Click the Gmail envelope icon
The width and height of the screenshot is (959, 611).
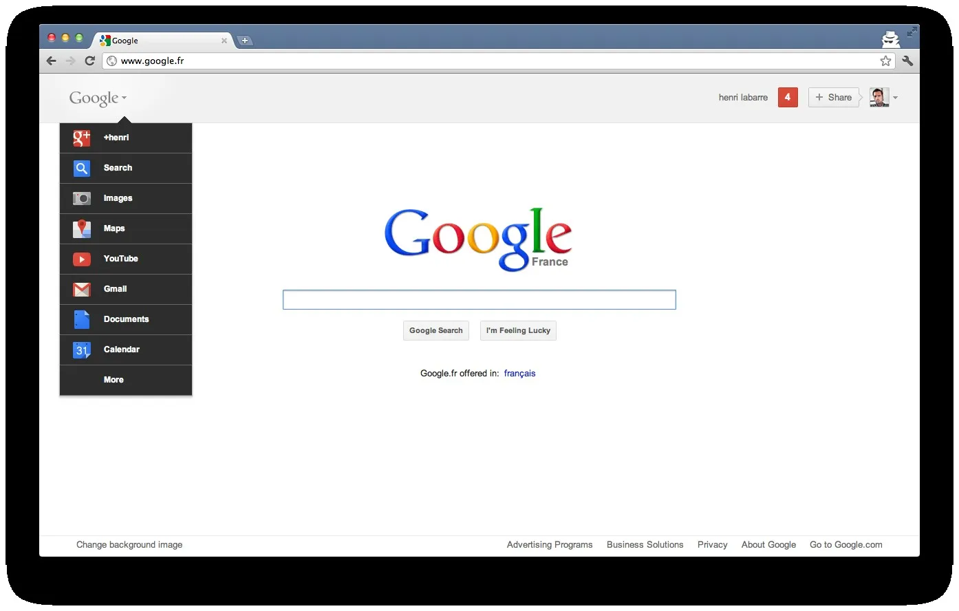pyautogui.click(x=82, y=290)
